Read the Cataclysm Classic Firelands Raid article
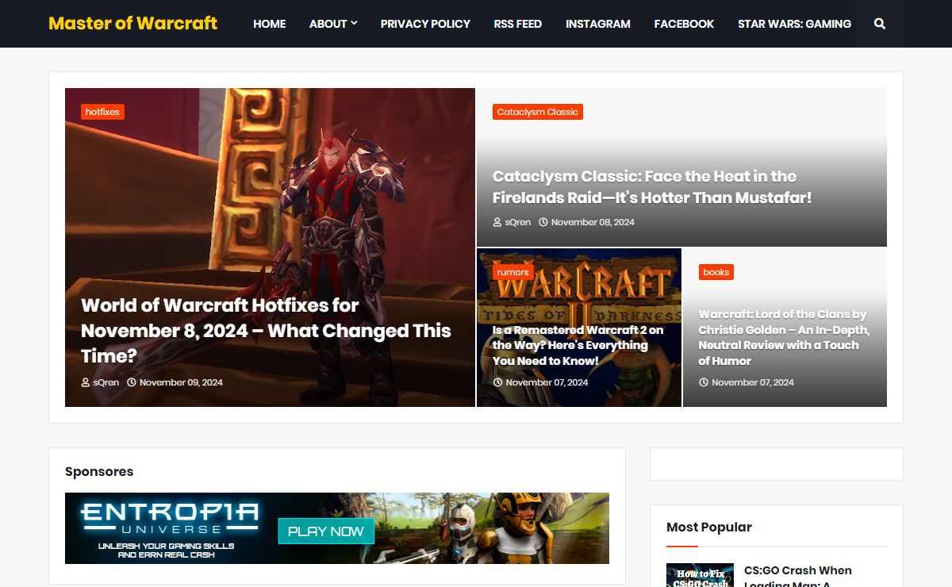The image size is (952, 587). pyautogui.click(x=652, y=187)
